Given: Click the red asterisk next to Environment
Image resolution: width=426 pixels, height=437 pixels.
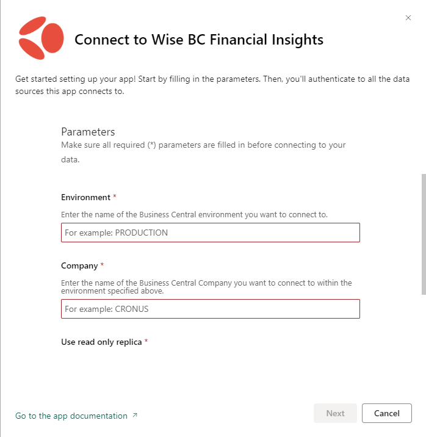Looking at the screenshot, I should click(115, 197).
